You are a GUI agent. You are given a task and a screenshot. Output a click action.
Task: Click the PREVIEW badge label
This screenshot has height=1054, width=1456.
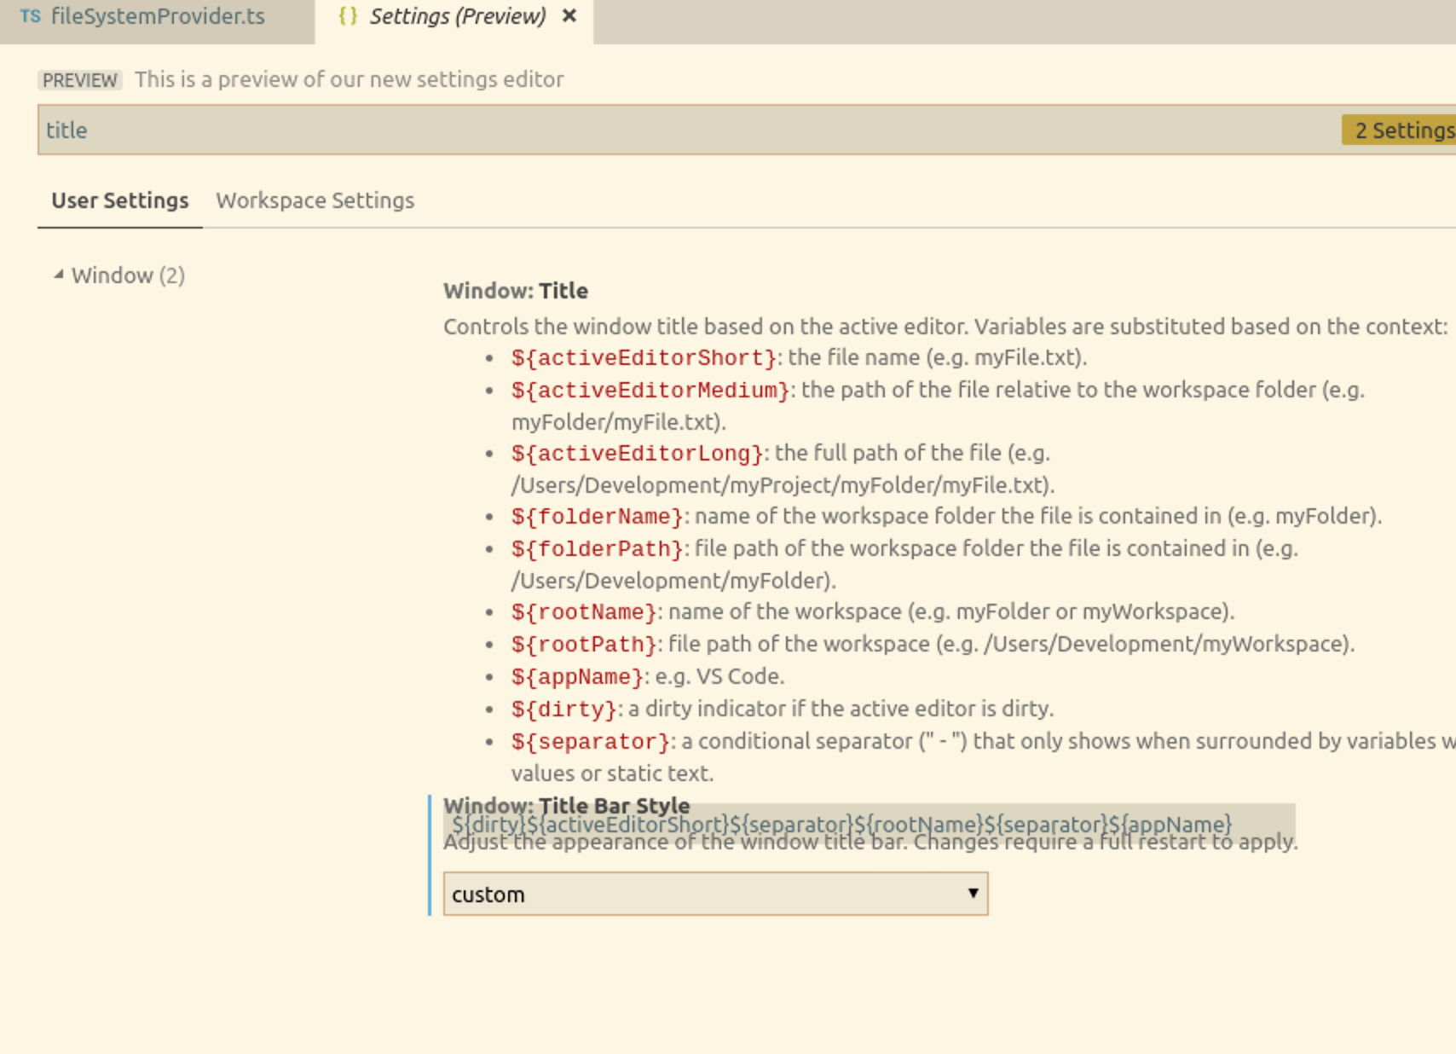(x=78, y=81)
